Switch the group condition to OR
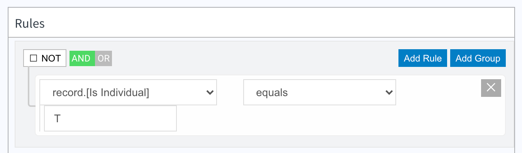522x153 pixels. [103, 58]
